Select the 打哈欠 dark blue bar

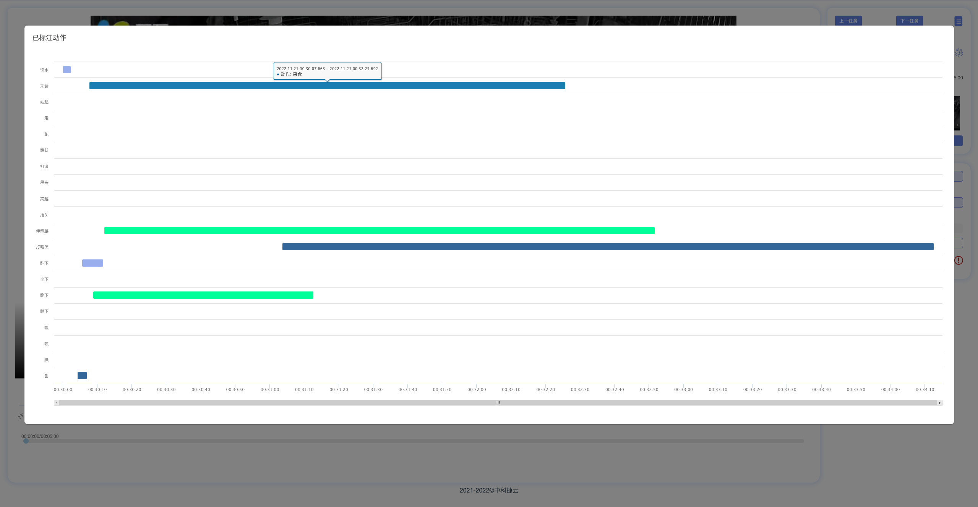[608, 247]
